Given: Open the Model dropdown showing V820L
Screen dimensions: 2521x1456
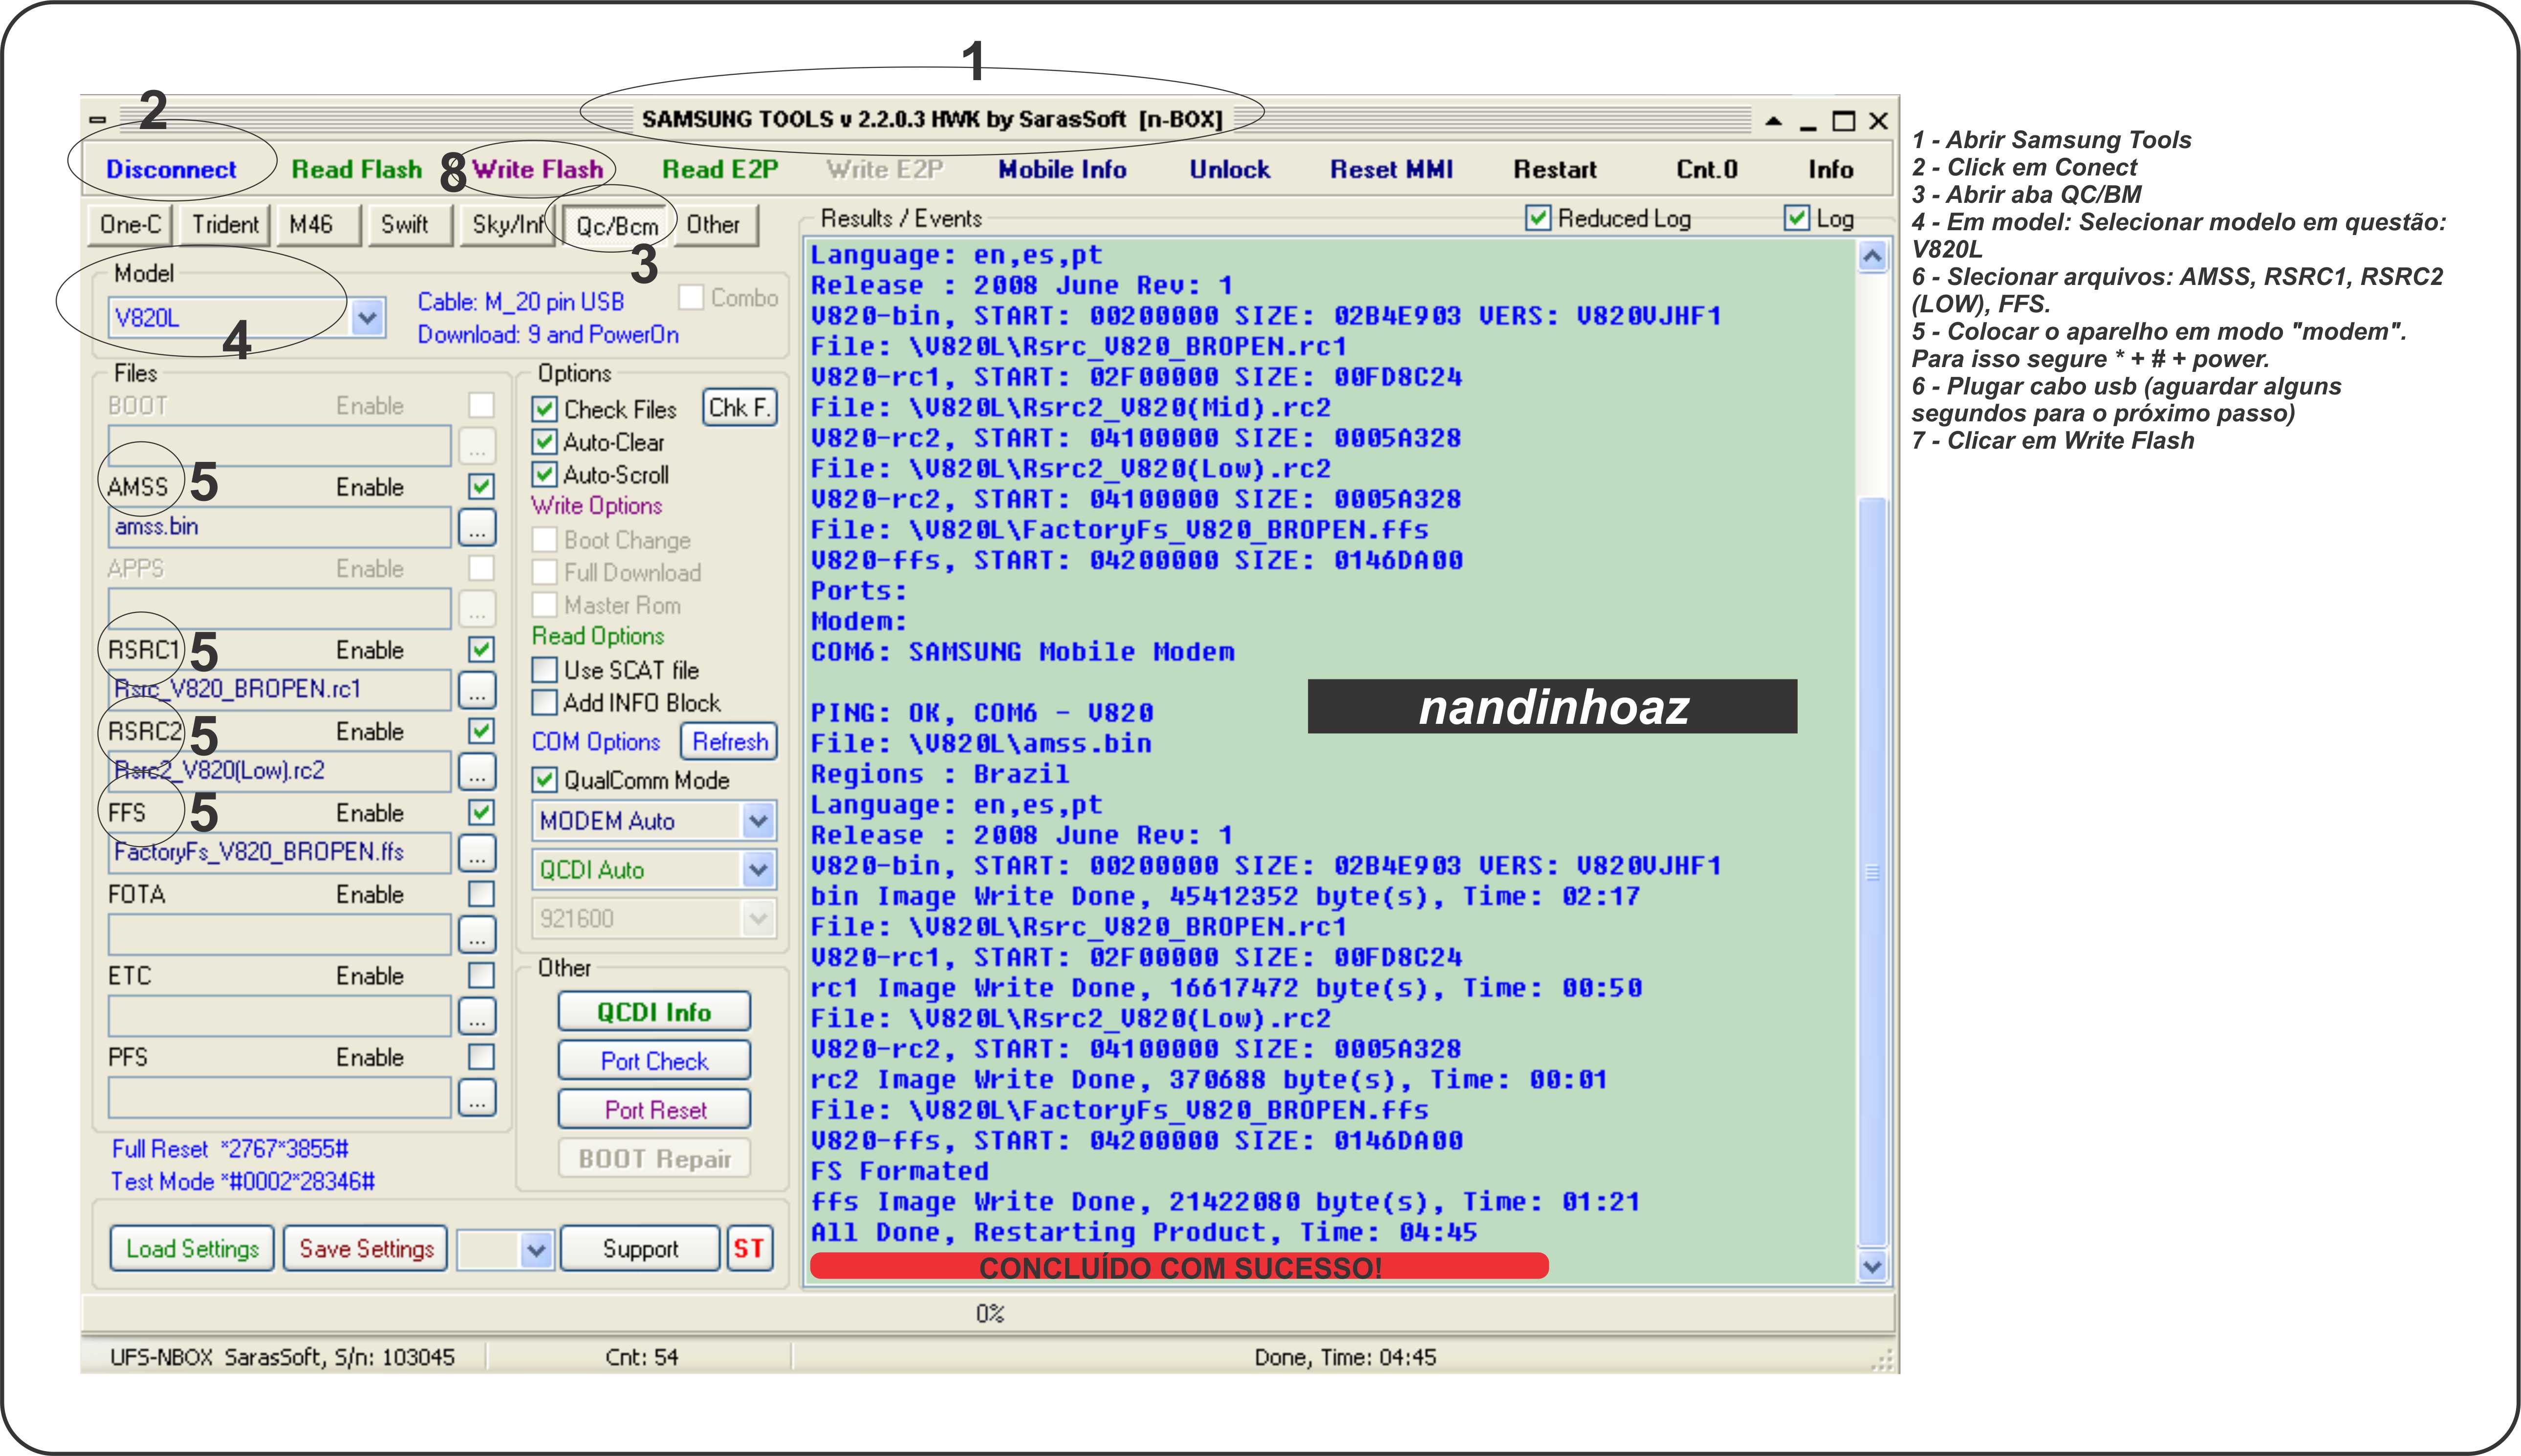Looking at the screenshot, I should tap(367, 318).
